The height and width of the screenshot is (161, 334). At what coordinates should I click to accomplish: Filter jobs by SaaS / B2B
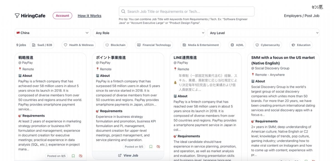click(x=42, y=45)
